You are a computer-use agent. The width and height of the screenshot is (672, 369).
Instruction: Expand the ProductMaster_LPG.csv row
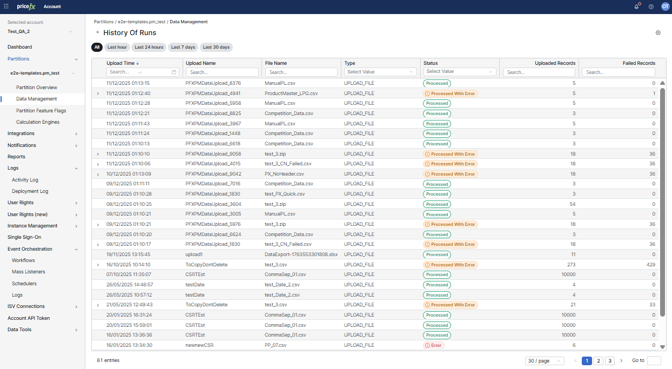tap(98, 93)
